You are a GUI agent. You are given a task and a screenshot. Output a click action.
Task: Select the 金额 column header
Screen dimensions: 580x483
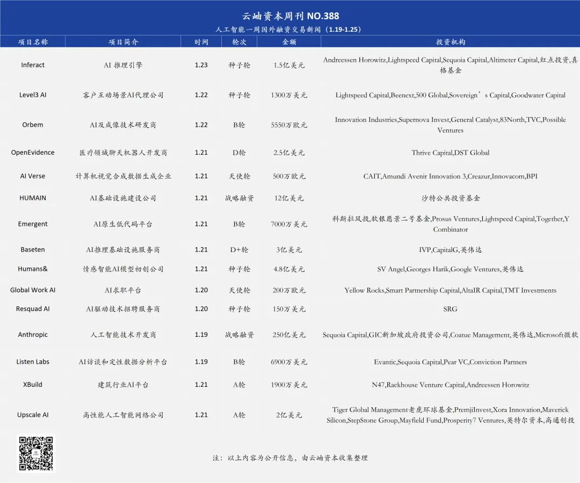click(289, 42)
